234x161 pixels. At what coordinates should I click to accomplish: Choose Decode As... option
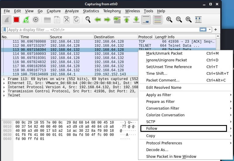[185, 150]
